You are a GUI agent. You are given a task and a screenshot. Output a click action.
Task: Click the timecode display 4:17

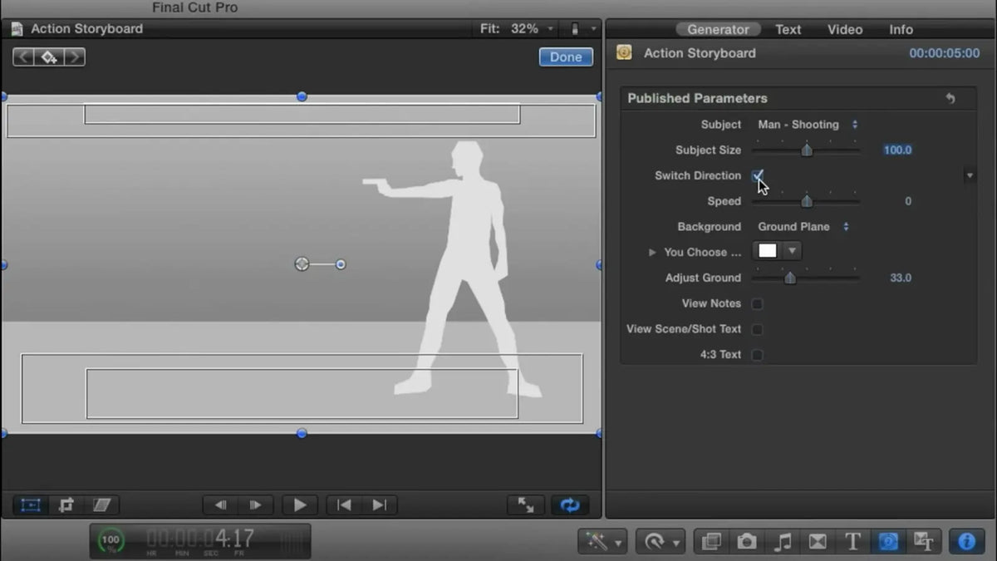[x=199, y=539]
